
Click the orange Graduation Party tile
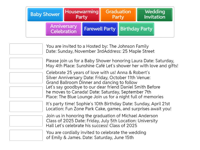tap(118, 14)
